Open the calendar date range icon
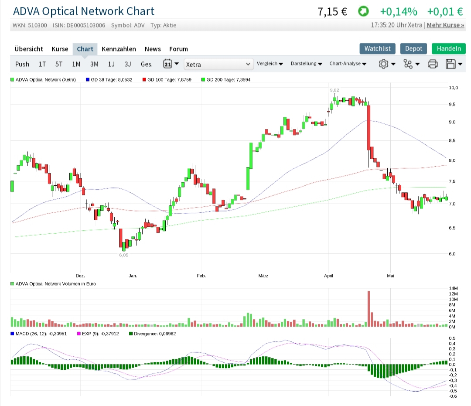 click(x=167, y=64)
